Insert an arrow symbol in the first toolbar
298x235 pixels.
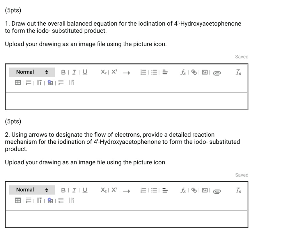(126, 73)
